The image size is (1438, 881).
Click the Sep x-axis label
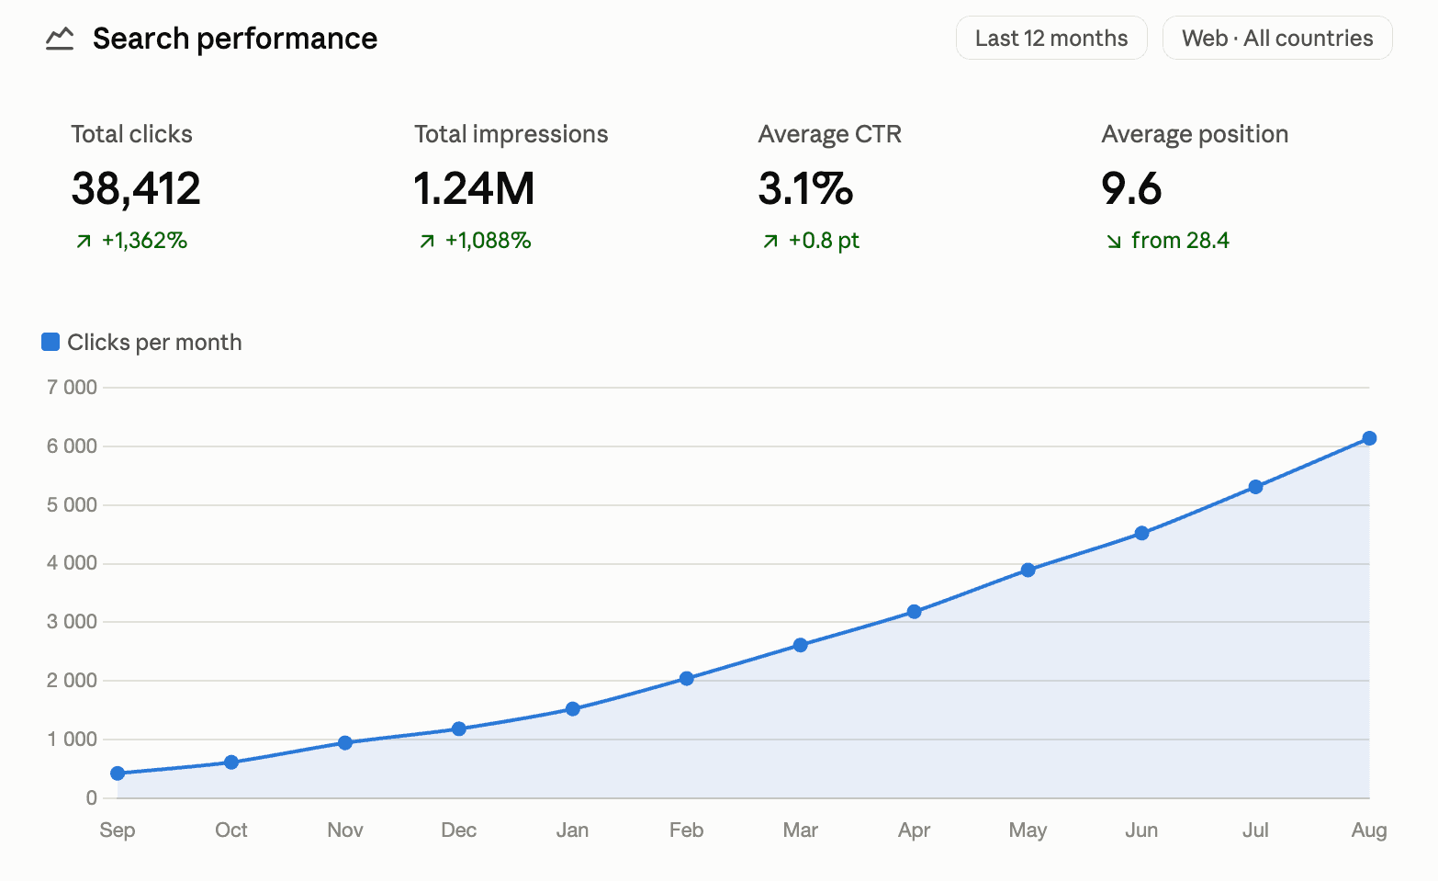(x=118, y=830)
